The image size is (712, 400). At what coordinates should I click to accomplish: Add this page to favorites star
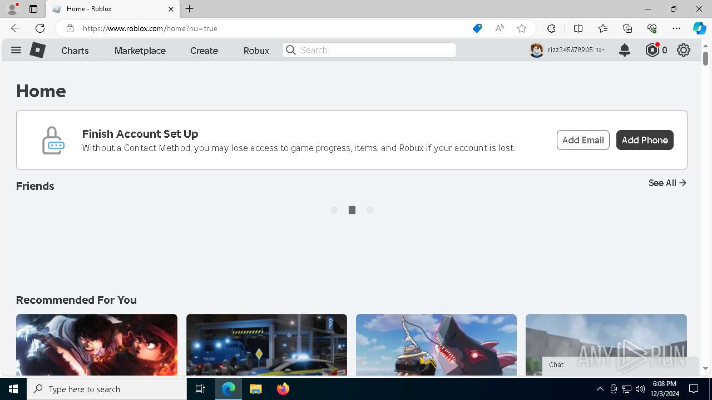coord(522,28)
